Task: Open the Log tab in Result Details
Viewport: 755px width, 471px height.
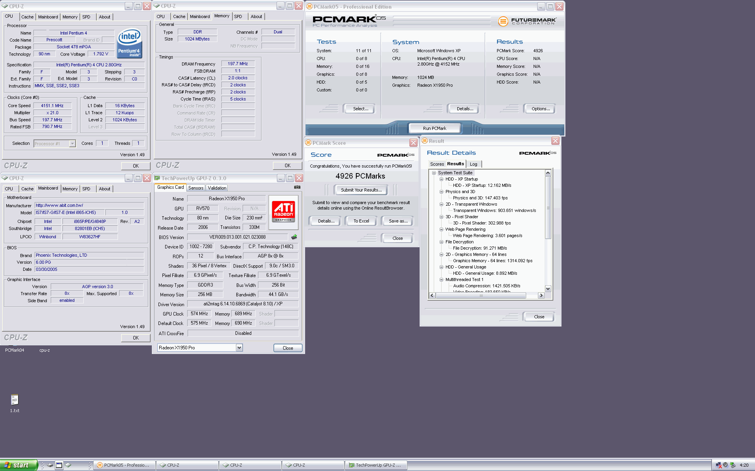Action: pyautogui.click(x=473, y=164)
